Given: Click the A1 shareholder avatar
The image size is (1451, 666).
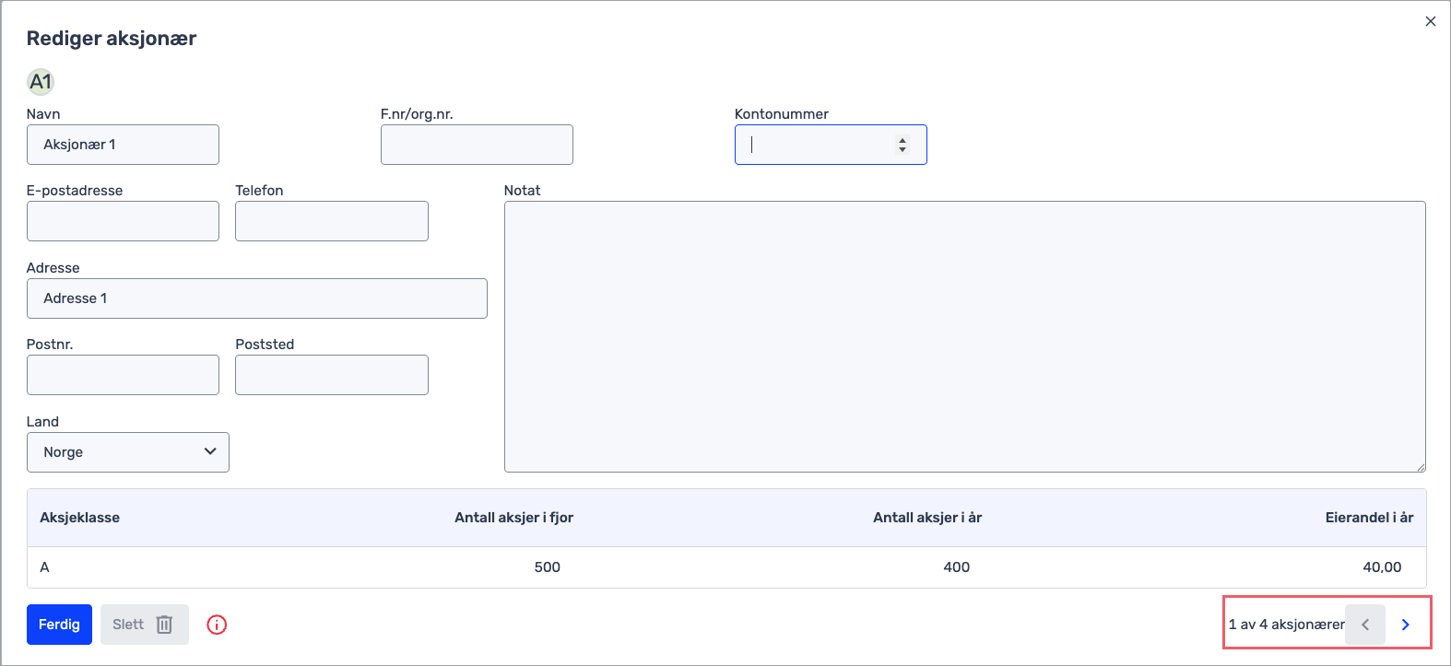Looking at the screenshot, I should 41,82.
